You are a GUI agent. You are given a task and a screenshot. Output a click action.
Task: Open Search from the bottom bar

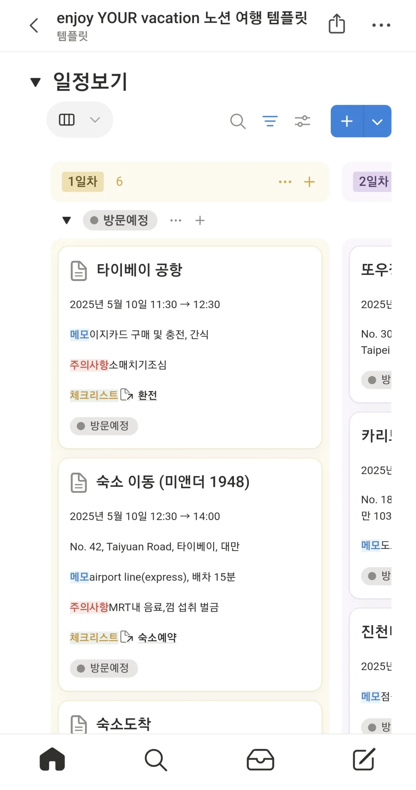click(x=156, y=759)
